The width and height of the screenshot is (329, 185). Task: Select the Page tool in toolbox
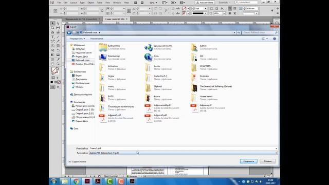click(52, 28)
